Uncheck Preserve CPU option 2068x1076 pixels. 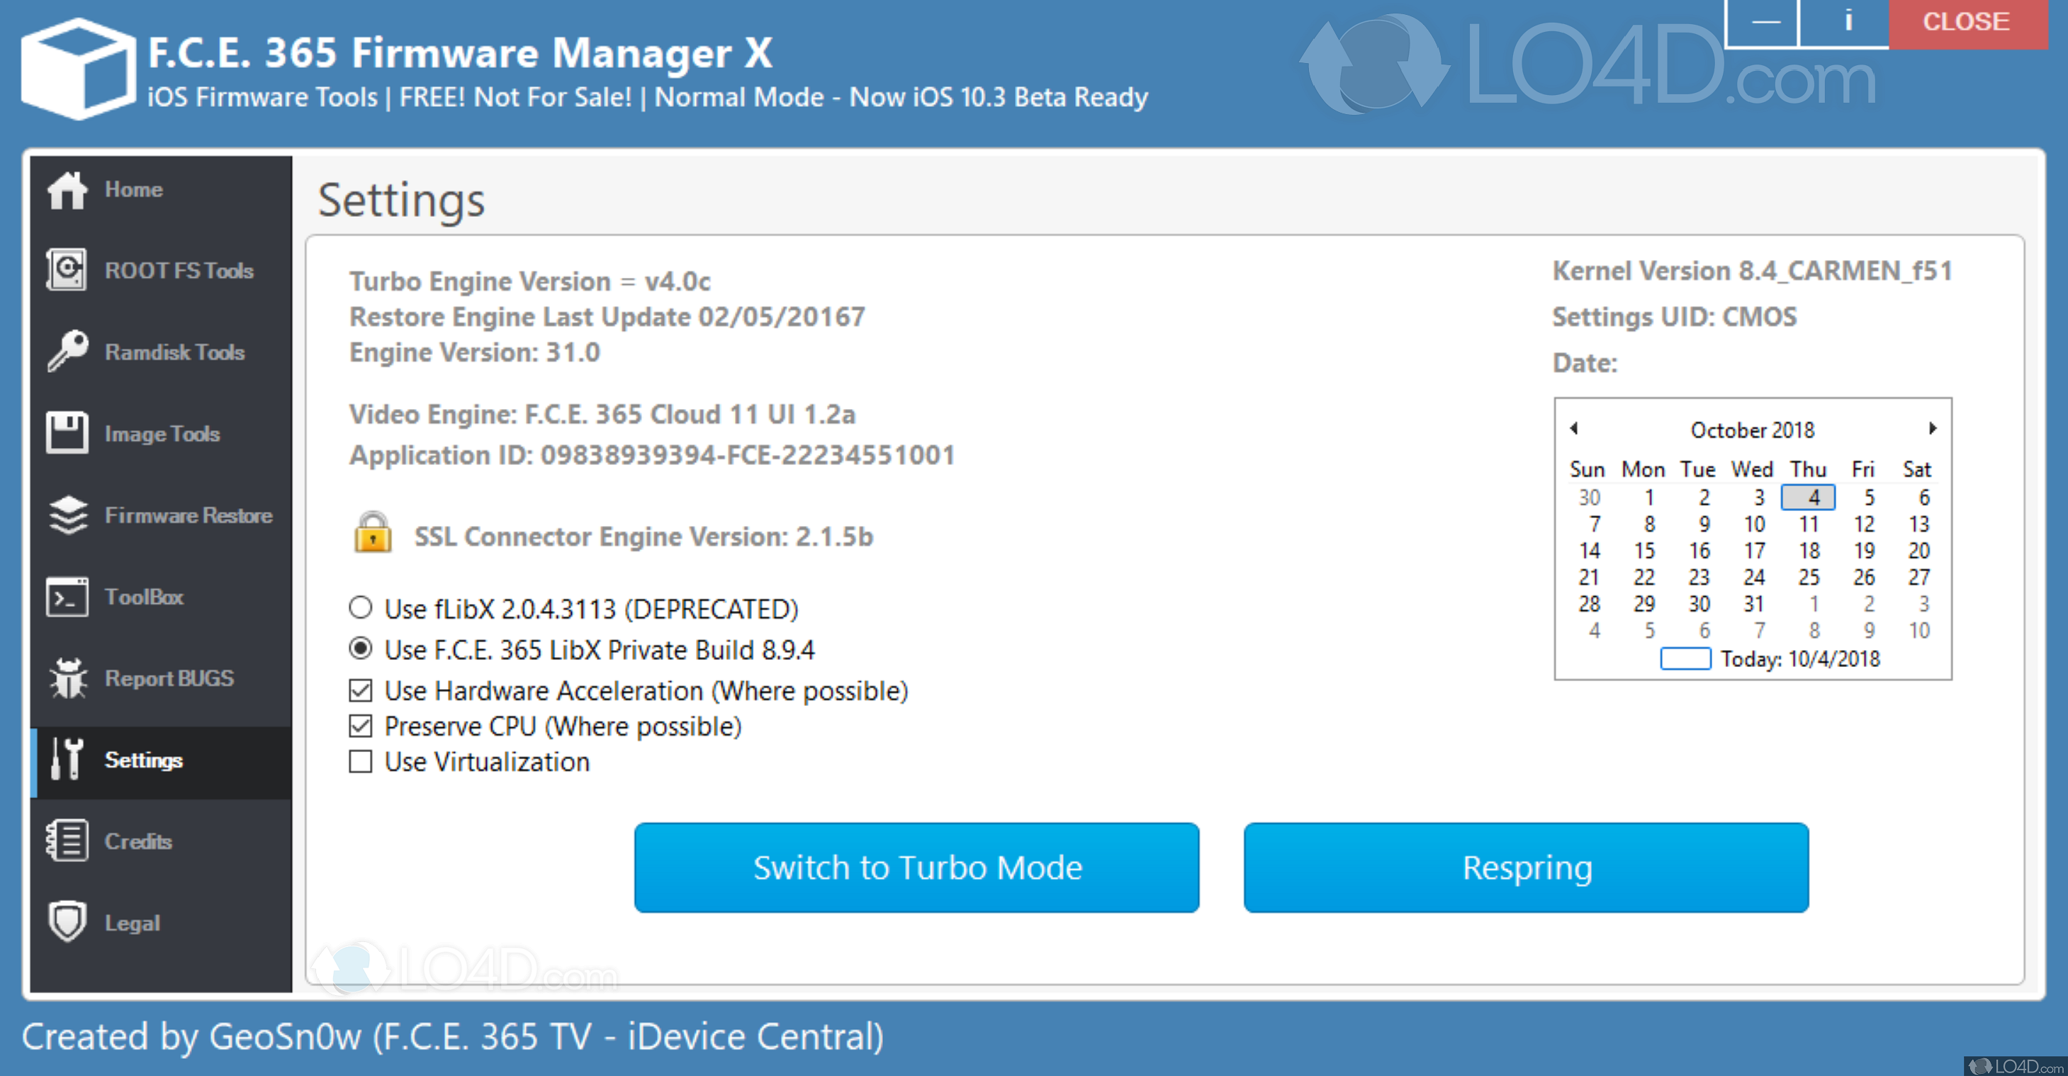pos(361,726)
